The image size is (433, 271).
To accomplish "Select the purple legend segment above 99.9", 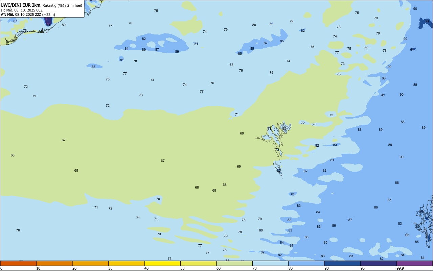I will [414, 263].
